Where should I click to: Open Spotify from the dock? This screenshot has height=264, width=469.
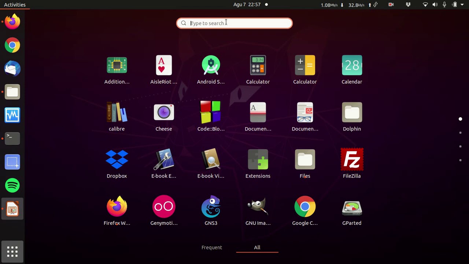[12, 186]
